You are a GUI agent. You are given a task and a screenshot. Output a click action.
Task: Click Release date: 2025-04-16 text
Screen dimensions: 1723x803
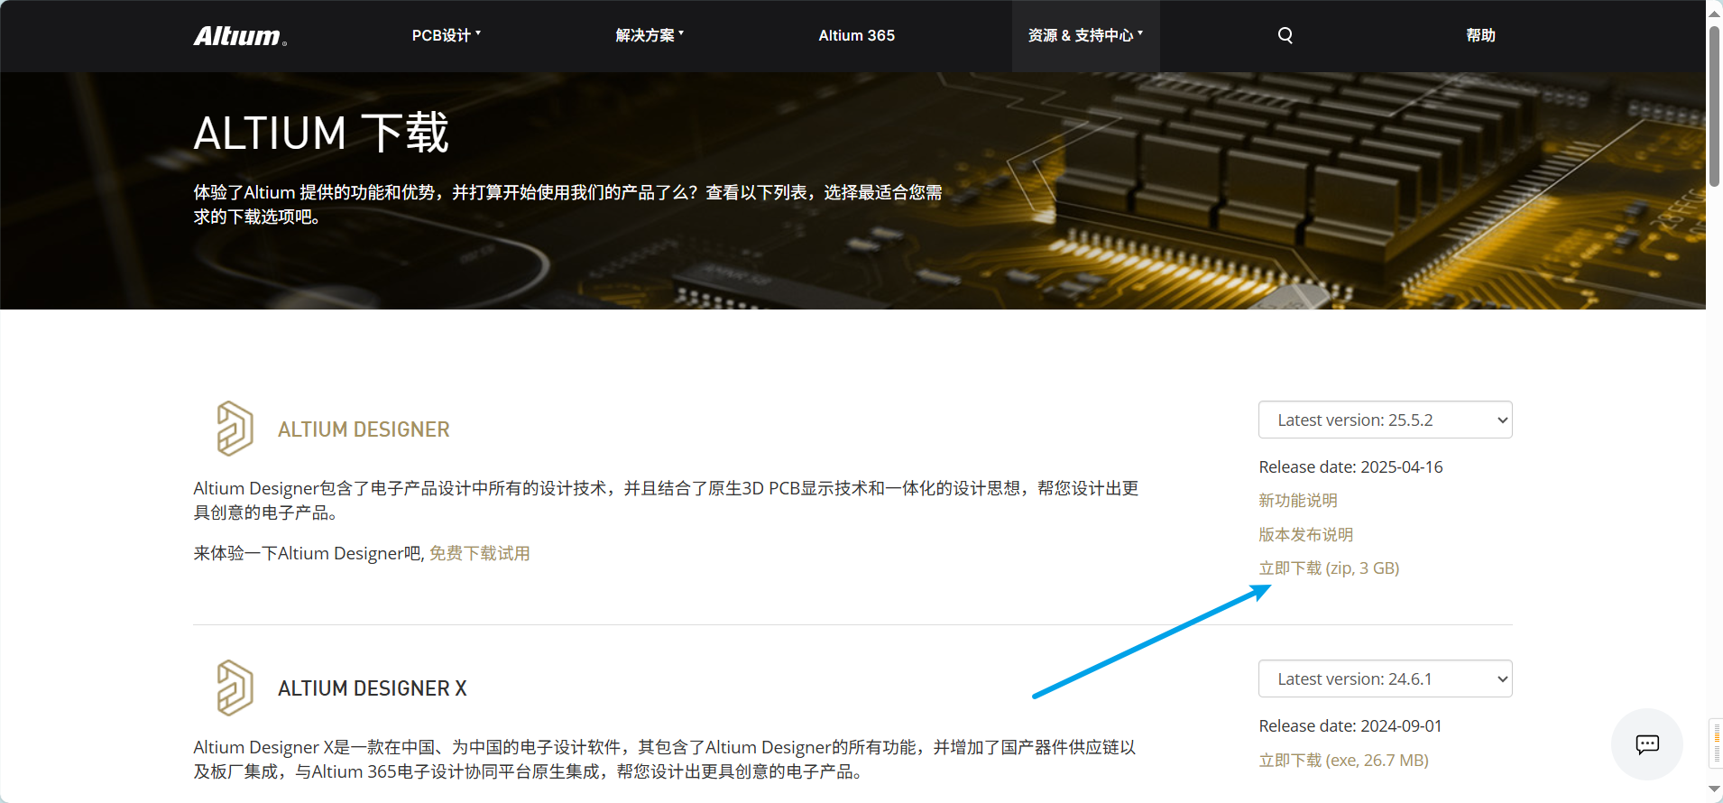click(x=1351, y=466)
